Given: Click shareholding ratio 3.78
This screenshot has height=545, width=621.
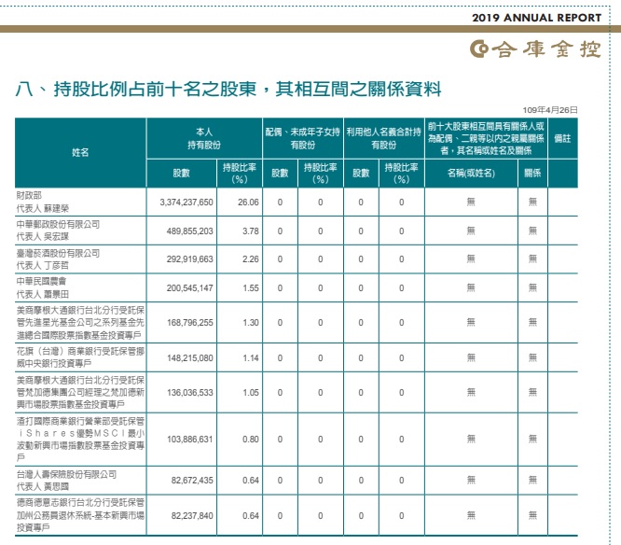Looking at the screenshot, I should click(251, 231).
